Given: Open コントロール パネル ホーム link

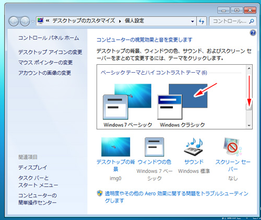Looking at the screenshot, I should [x=49, y=38].
